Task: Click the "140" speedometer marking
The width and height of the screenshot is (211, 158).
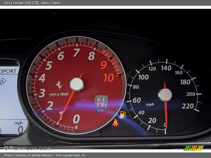Action: tap(166, 68)
